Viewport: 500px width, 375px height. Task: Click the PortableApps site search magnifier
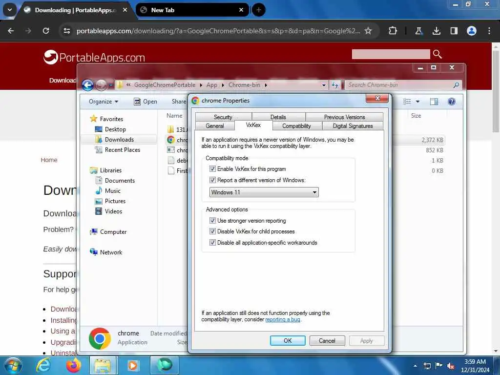tap(437, 54)
